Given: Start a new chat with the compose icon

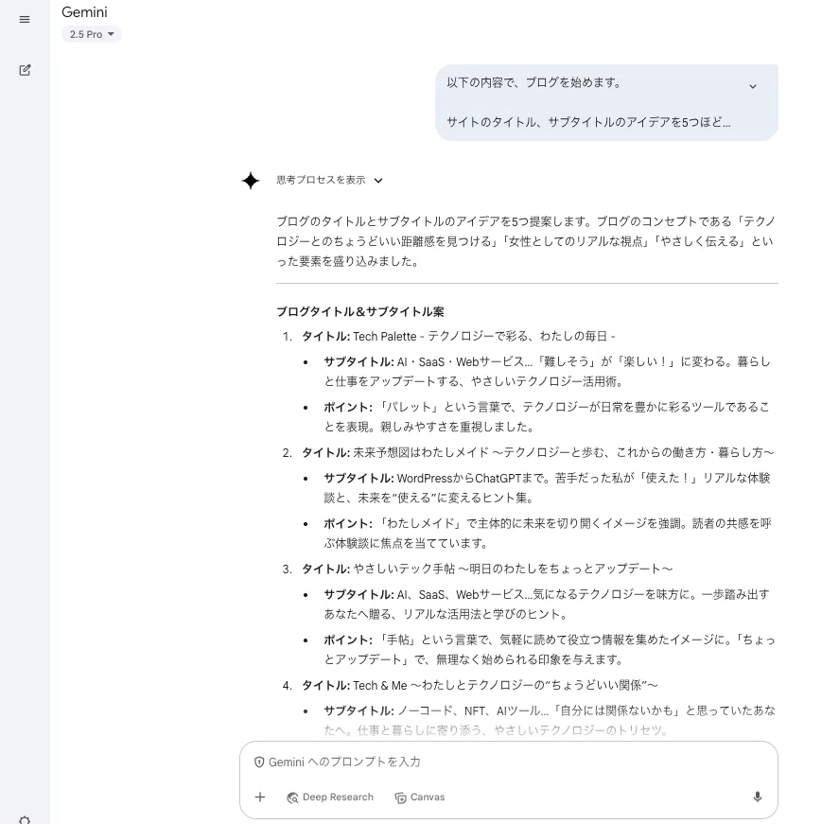Looking at the screenshot, I should click(x=25, y=70).
